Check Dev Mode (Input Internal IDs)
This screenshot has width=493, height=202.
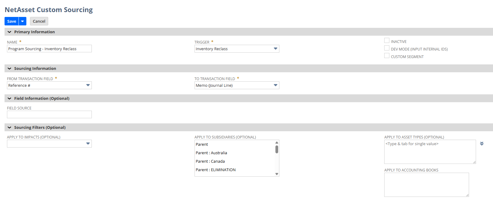(387, 48)
